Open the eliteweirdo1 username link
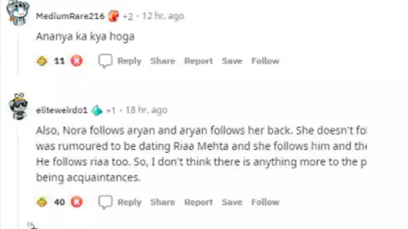408x229 pixels. tap(62, 110)
